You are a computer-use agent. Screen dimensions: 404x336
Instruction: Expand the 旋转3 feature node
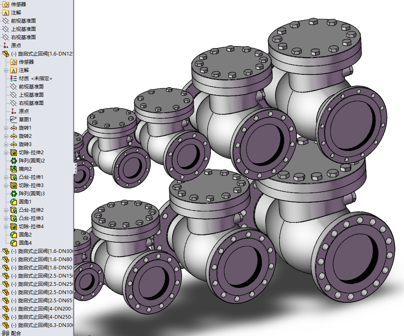pos(6,144)
